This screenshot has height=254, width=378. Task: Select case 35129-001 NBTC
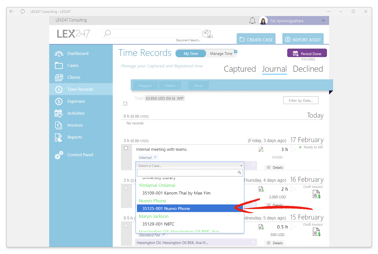[190, 224]
